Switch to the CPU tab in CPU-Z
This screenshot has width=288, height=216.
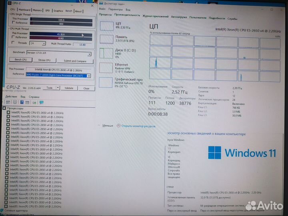pyautogui.click(x=13, y=9)
